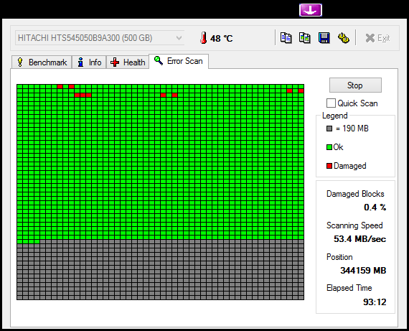Click the Exit button
Viewport: 409px width, 331px height.
[377, 38]
